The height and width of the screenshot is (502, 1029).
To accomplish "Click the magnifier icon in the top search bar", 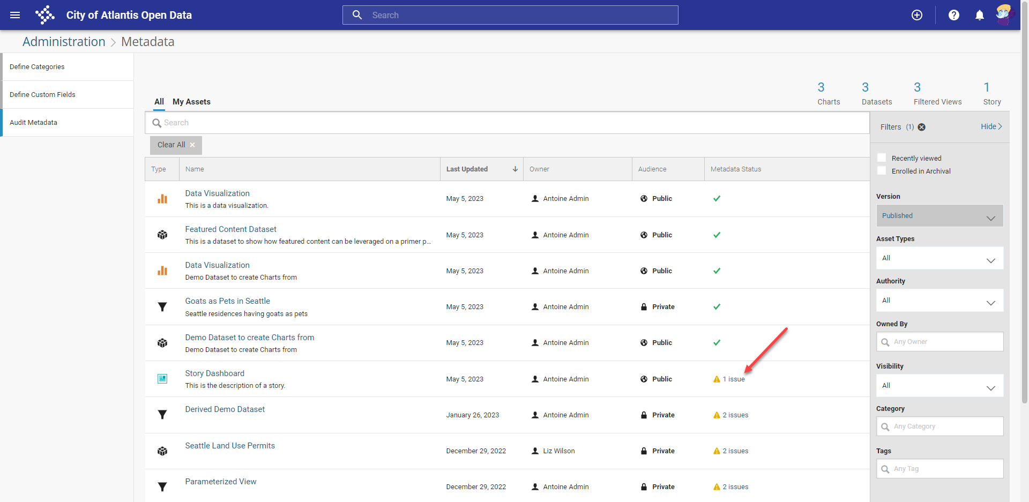I will tap(357, 15).
